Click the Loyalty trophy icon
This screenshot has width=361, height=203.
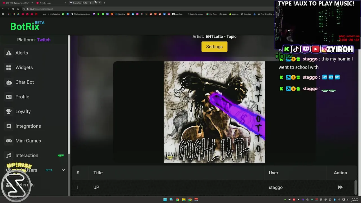coord(9,111)
